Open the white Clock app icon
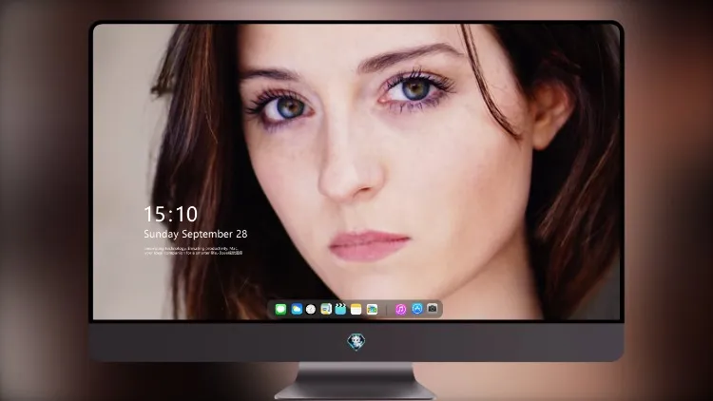Screen dimensions: 713x401 [311, 309]
